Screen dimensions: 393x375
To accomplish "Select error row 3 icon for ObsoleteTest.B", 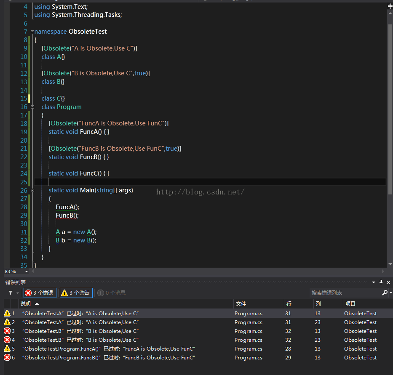I will (x=7, y=331).
